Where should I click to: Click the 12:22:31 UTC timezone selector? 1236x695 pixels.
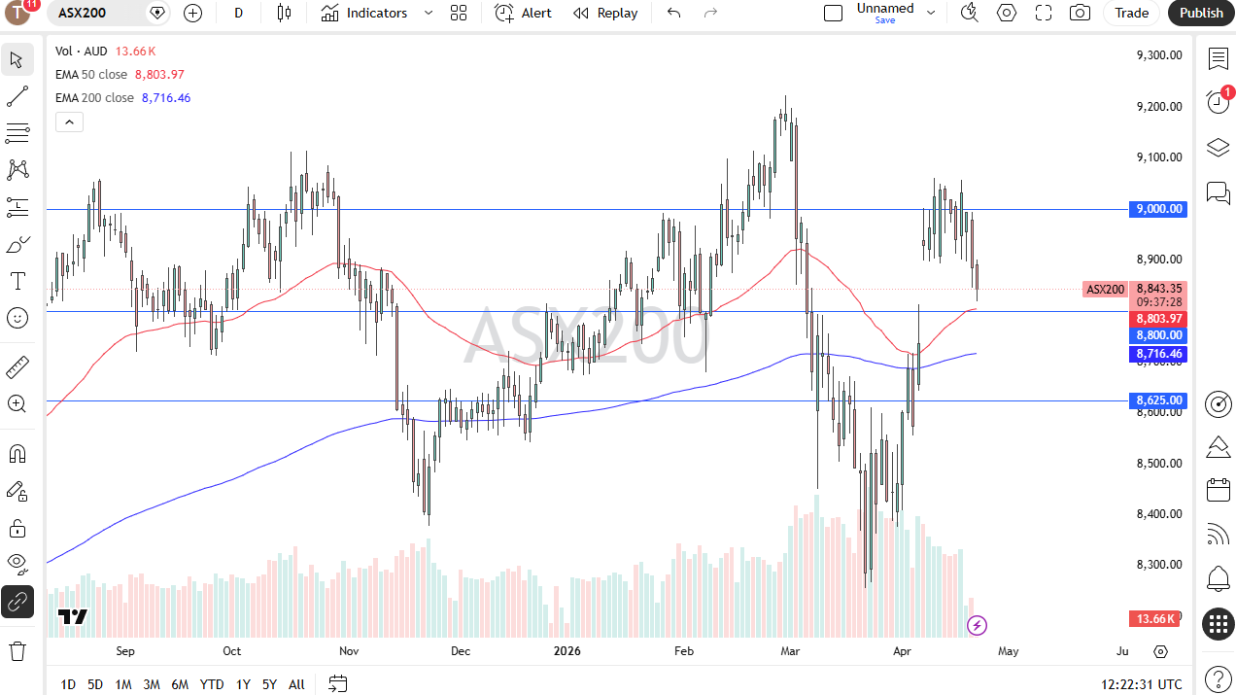1143,684
